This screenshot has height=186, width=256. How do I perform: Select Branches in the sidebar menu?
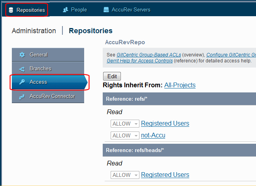40,69
